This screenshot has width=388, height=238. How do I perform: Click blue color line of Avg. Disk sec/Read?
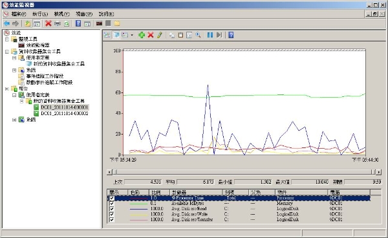pos(138,209)
